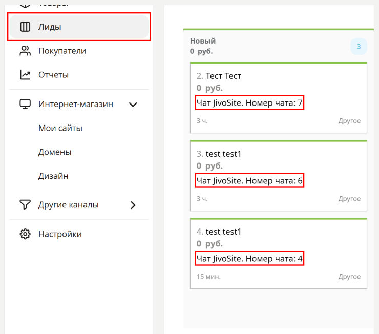379x334 pixels.
Task: Click Другое label on Тест Тест card
Action: point(349,120)
